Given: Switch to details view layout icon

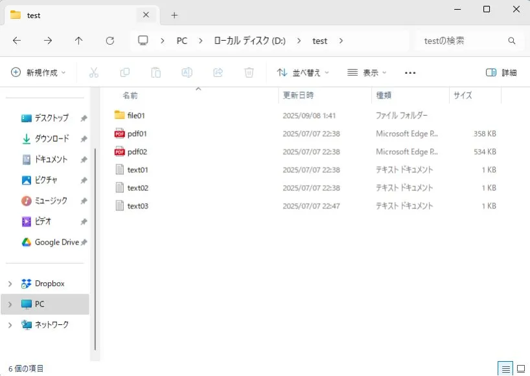Looking at the screenshot, I should (505, 368).
